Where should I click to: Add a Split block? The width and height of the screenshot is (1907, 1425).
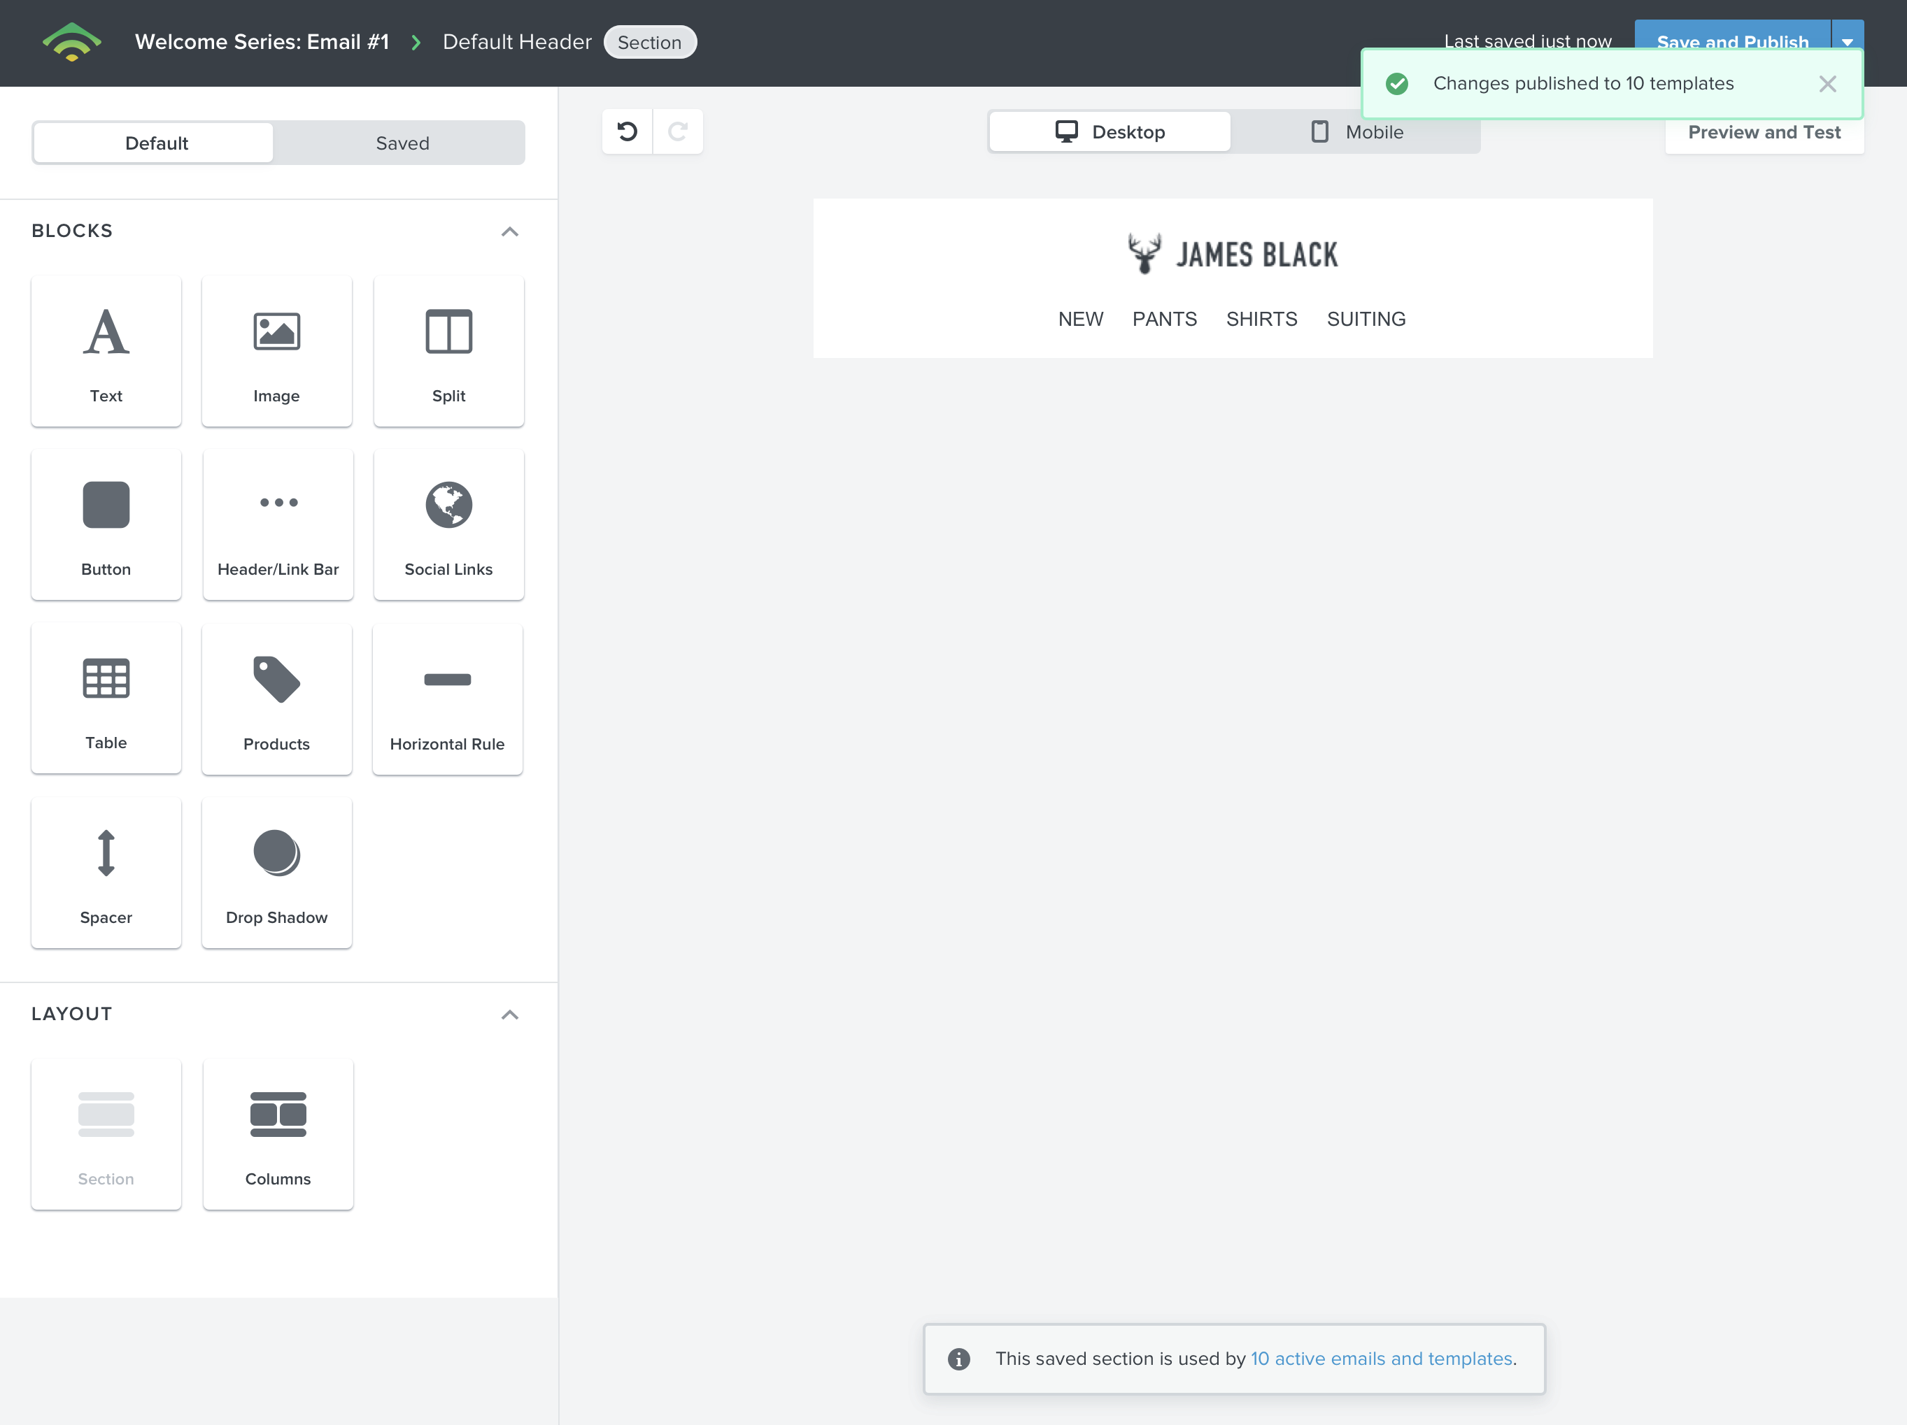(x=448, y=352)
